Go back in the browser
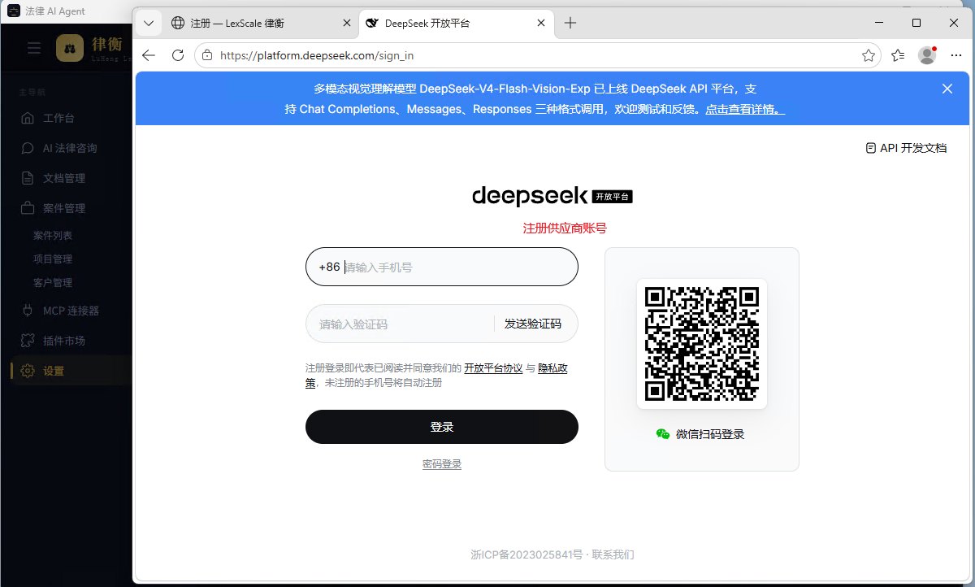The height and width of the screenshot is (587, 975). tap(148, 55)
